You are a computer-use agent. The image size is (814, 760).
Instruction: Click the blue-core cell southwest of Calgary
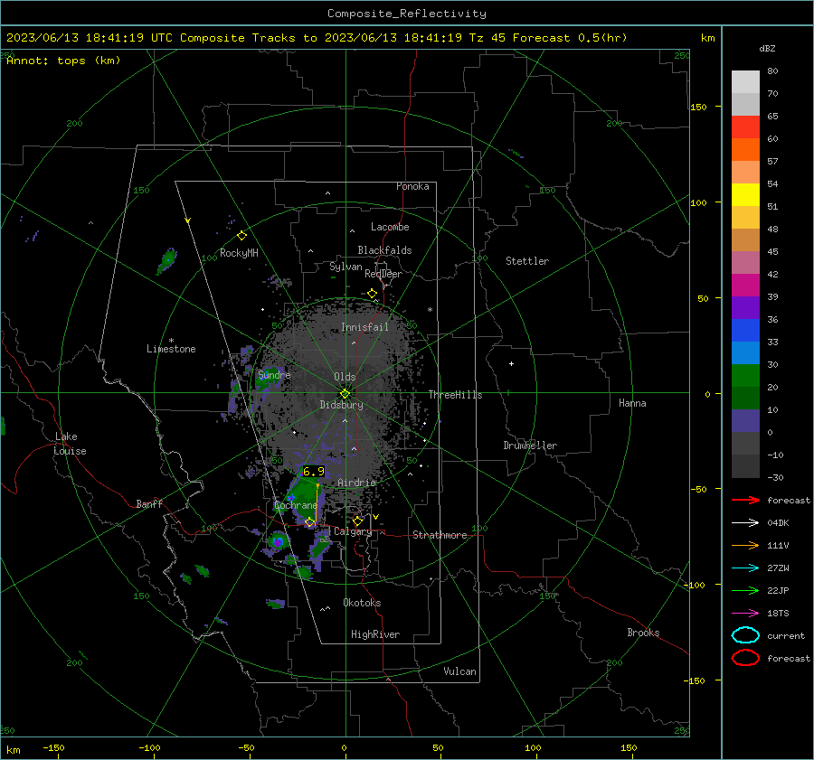tap(278, 542)
